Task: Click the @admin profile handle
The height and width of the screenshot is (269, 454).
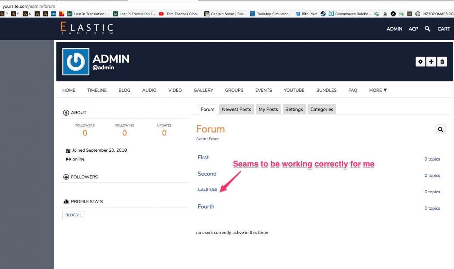Action: coord(103,68)
